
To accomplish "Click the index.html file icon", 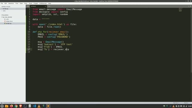I will pos(5,21).
